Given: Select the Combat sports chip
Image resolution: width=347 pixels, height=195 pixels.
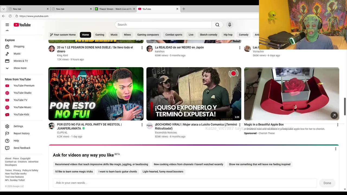Looking at the screenshot, I should point(174,35).
